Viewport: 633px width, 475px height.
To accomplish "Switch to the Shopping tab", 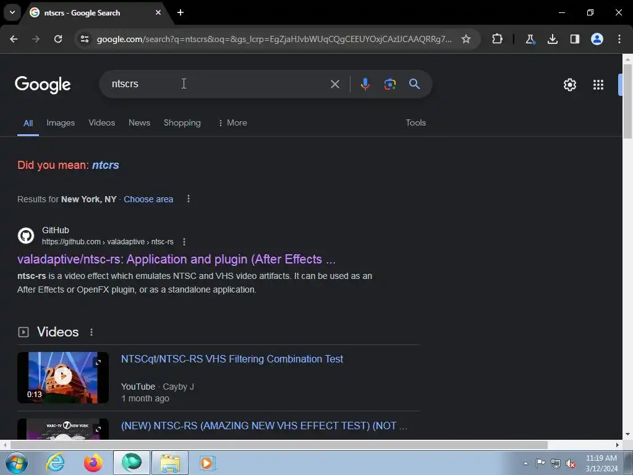I will pyautogui.click(x=182, y=123).
